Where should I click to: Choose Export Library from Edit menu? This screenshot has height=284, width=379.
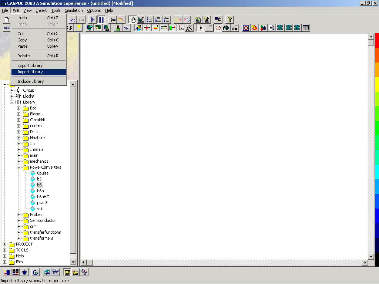(38, 65)
